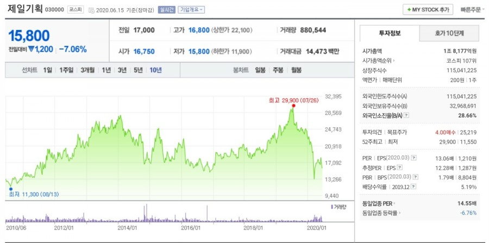Image resolution: width=489 pixels, height=243 pixels.
Task: Click the help icon beside 외국인소진율(B/A)
Action: pyautogui.click(x=406, y=115)
